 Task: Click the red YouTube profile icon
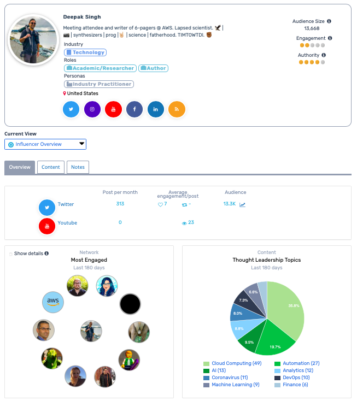click(113, 109)
